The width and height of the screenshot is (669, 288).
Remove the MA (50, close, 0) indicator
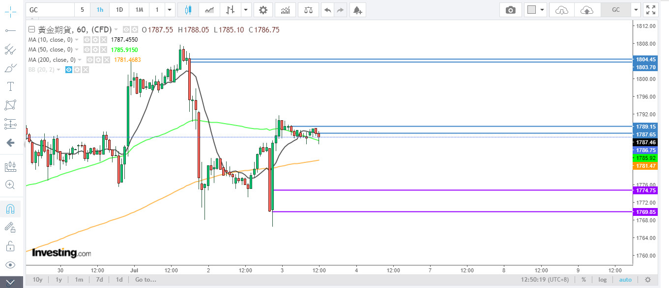pyautogui.click(x=103, y=50)
